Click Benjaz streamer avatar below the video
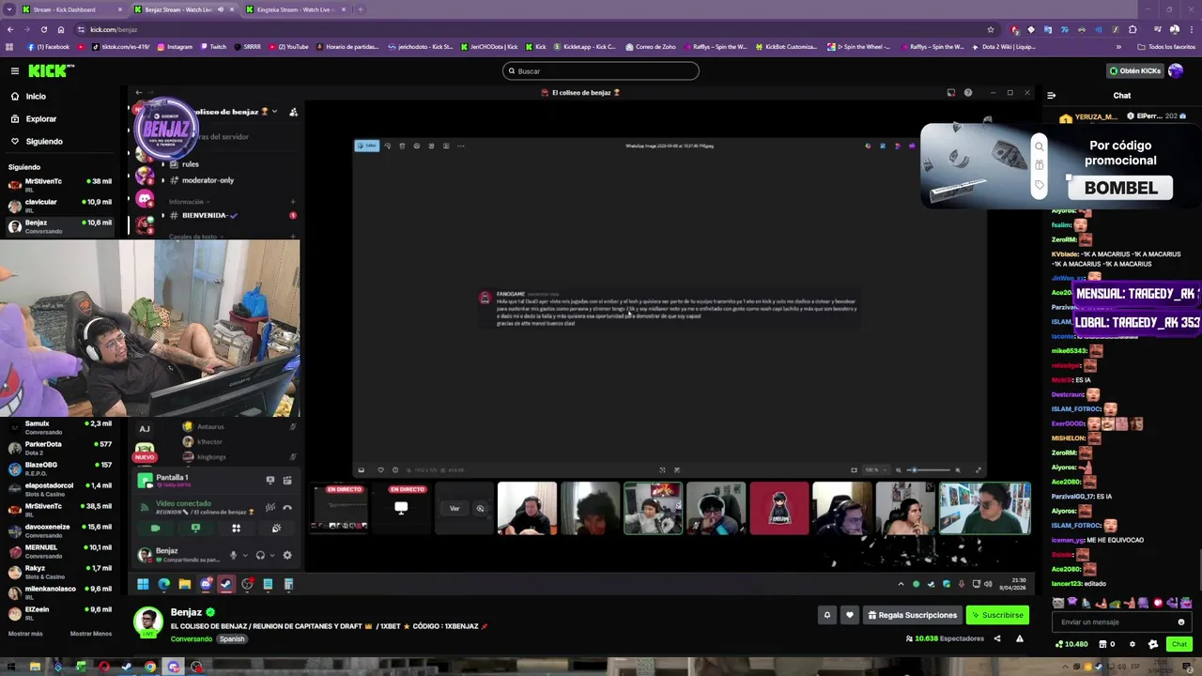1202x676 pixels. pyautogui.click(x=147, y=622)
